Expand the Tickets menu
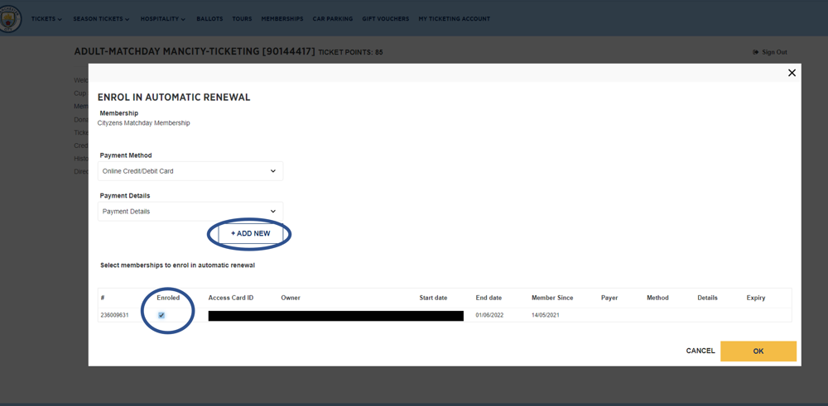The height and width of the screenshot is (406, 828). tap(46, 19)
